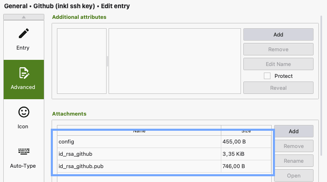Select the id_rsa_github.pub attachment
Screen dimensions: 327x182
click(x=164, y=166)
